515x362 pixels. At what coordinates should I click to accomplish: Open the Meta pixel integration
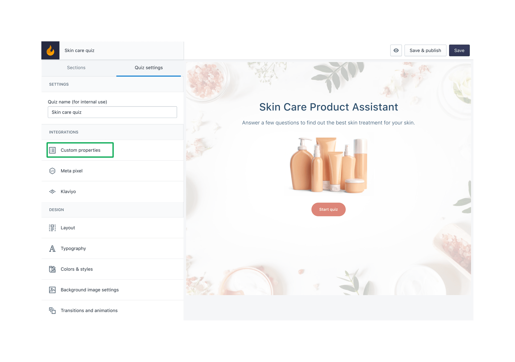click(x=72, y=171)
